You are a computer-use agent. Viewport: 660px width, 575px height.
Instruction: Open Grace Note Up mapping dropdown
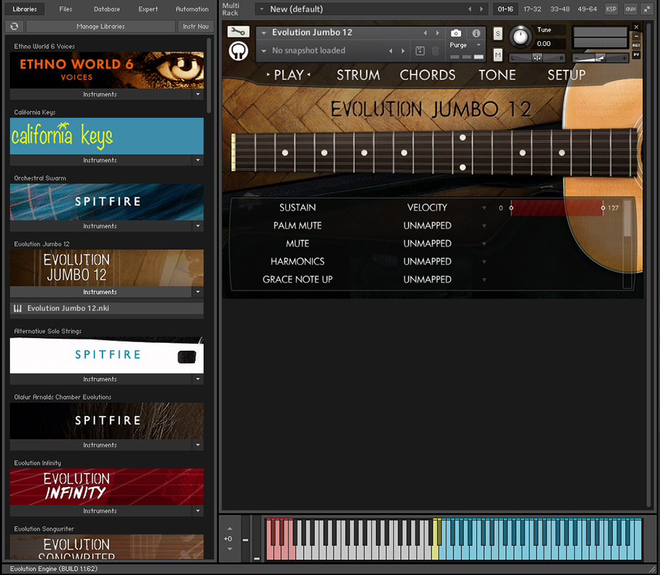tap(484, 280)
